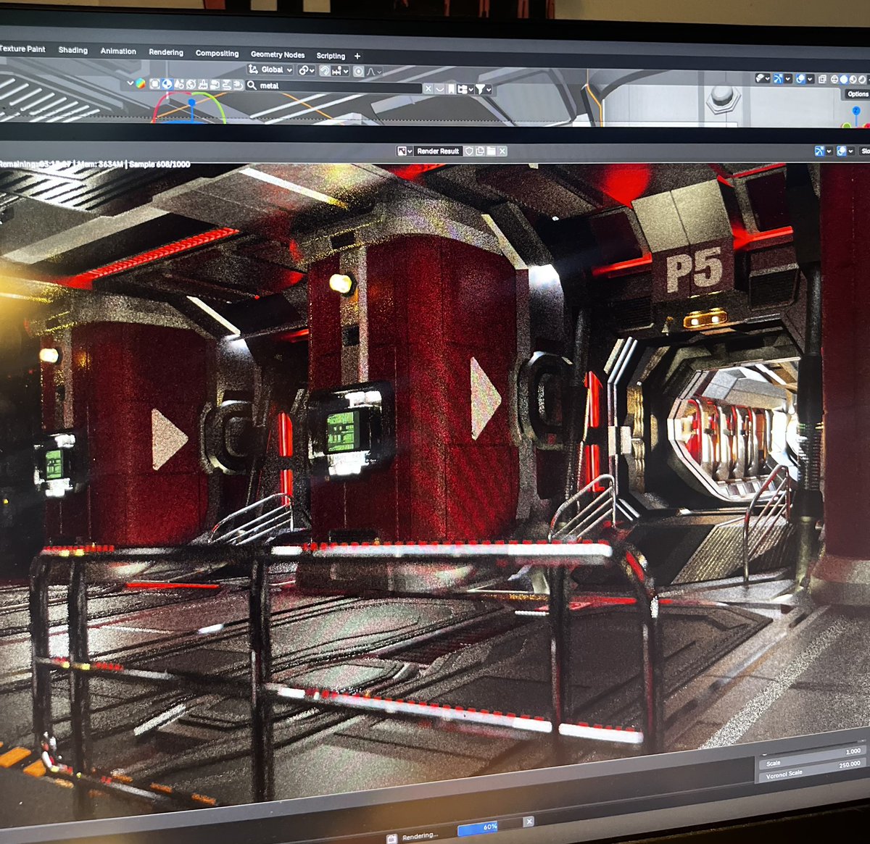Open the display-mode dropdown left of the funnel
870x844 pixels.
pos(465,89)
